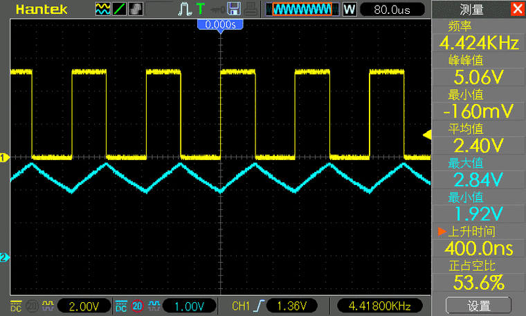Click the USB connection icon
The width and height of the screenshot is (526, 316).
pos(217,9)
